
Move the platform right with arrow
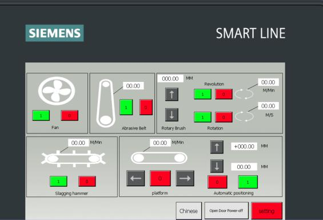point(185,178)
